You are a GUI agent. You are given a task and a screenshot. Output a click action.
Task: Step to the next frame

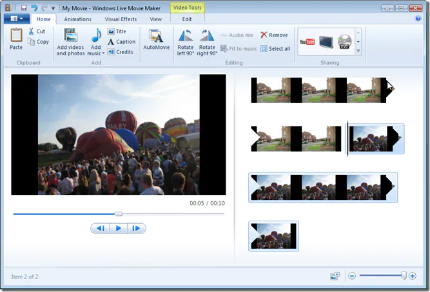pos(136,228)
